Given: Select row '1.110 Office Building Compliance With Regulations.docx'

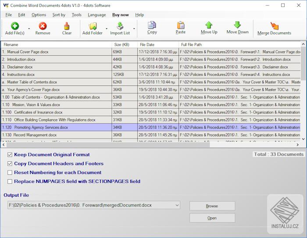Looking at the screenshot, I should [x=151, y=120].
